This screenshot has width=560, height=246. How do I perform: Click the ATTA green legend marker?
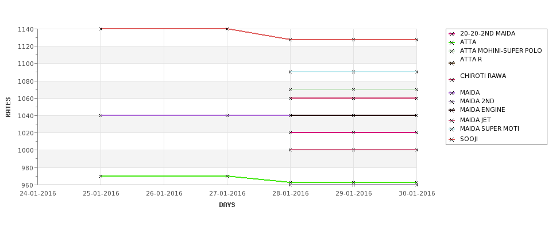(x=451, y=43)
